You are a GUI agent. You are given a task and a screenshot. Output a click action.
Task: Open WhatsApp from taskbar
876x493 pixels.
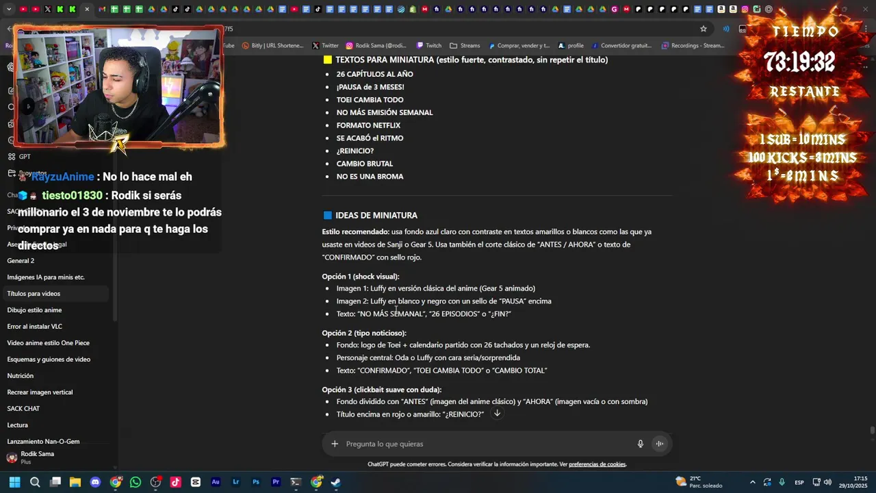coord(136,482)
